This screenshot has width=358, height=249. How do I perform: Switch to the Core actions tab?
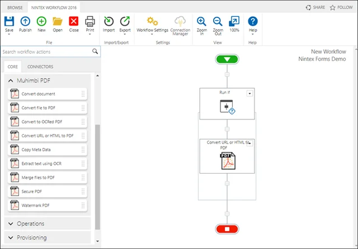click(x=12, y=66)
